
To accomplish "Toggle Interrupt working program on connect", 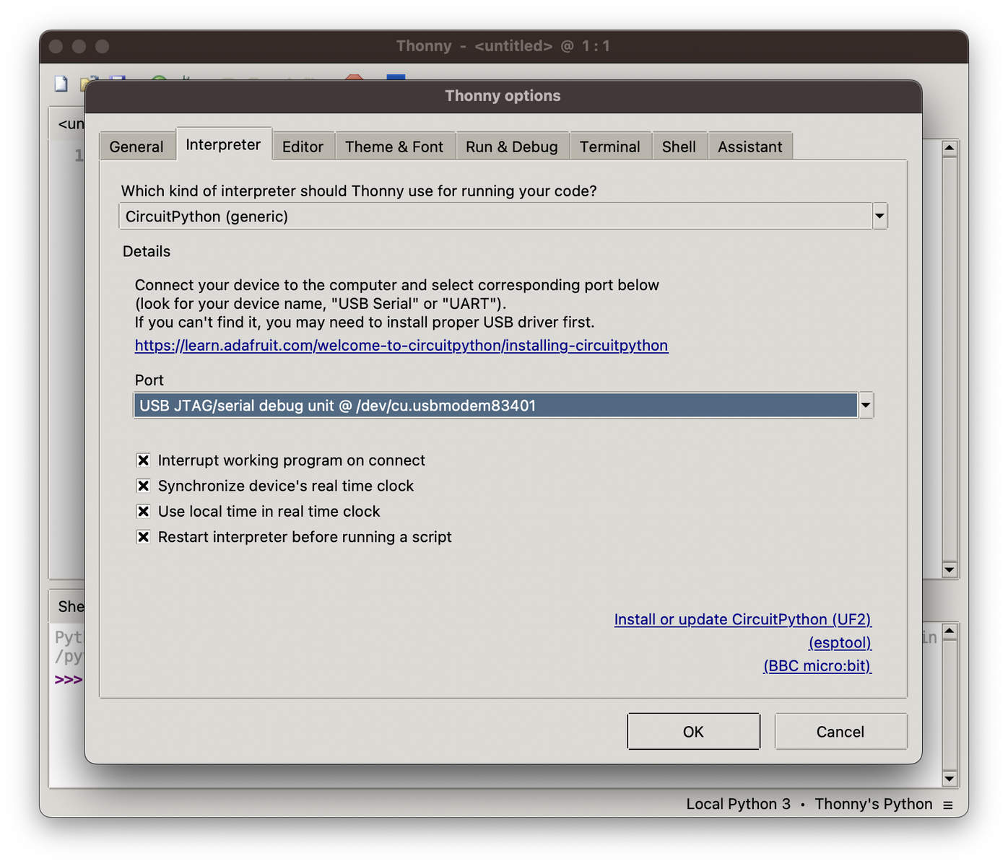I will [x=144, y=460].
